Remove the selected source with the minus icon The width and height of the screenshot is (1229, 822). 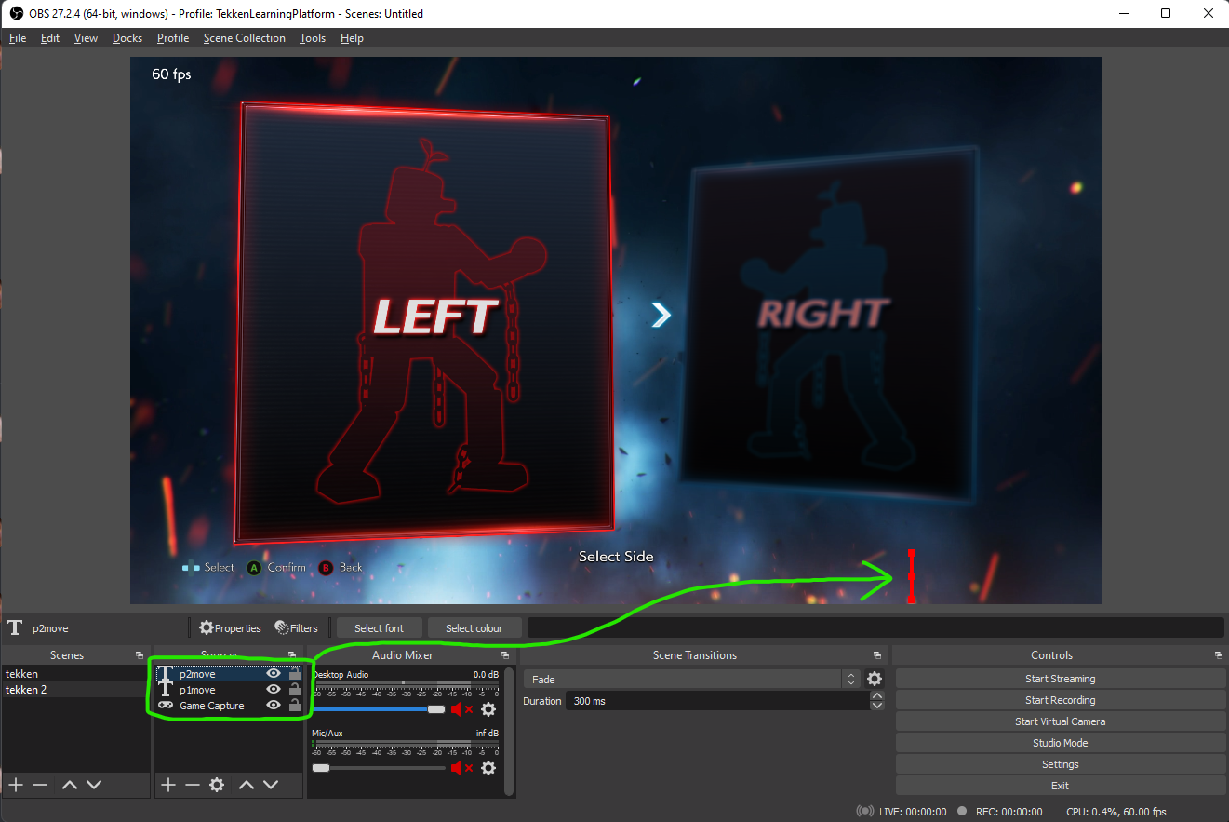coord(192,785)
